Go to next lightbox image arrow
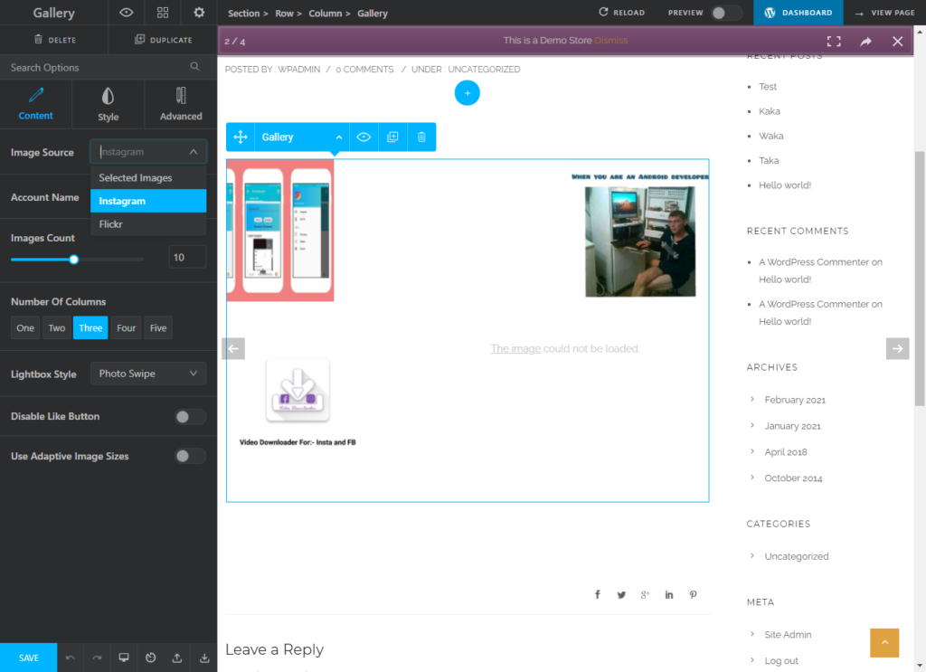 point(898,348)
